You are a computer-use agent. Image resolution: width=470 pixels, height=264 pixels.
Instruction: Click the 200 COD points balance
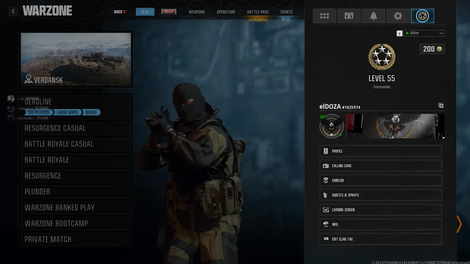(432, 49)
